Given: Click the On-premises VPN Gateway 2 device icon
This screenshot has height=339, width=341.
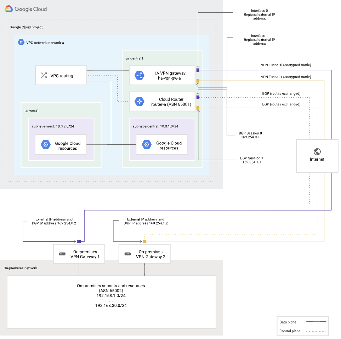Looking at the screenshot, I should 128,254.
